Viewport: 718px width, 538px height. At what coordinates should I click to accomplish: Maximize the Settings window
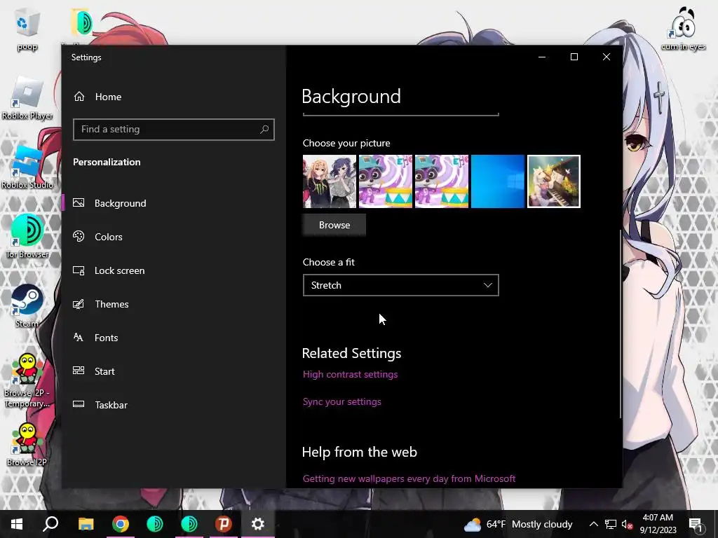(574, 57)
